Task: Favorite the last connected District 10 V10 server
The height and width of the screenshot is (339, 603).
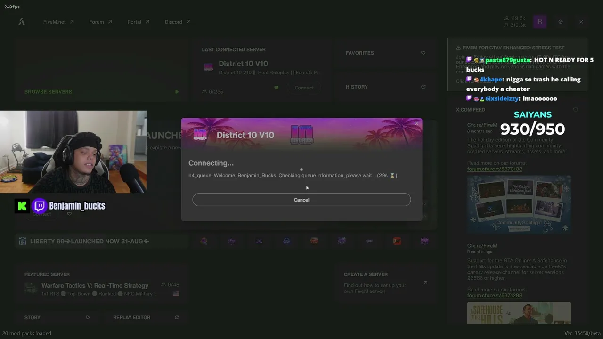Action: tap(276, 88)
